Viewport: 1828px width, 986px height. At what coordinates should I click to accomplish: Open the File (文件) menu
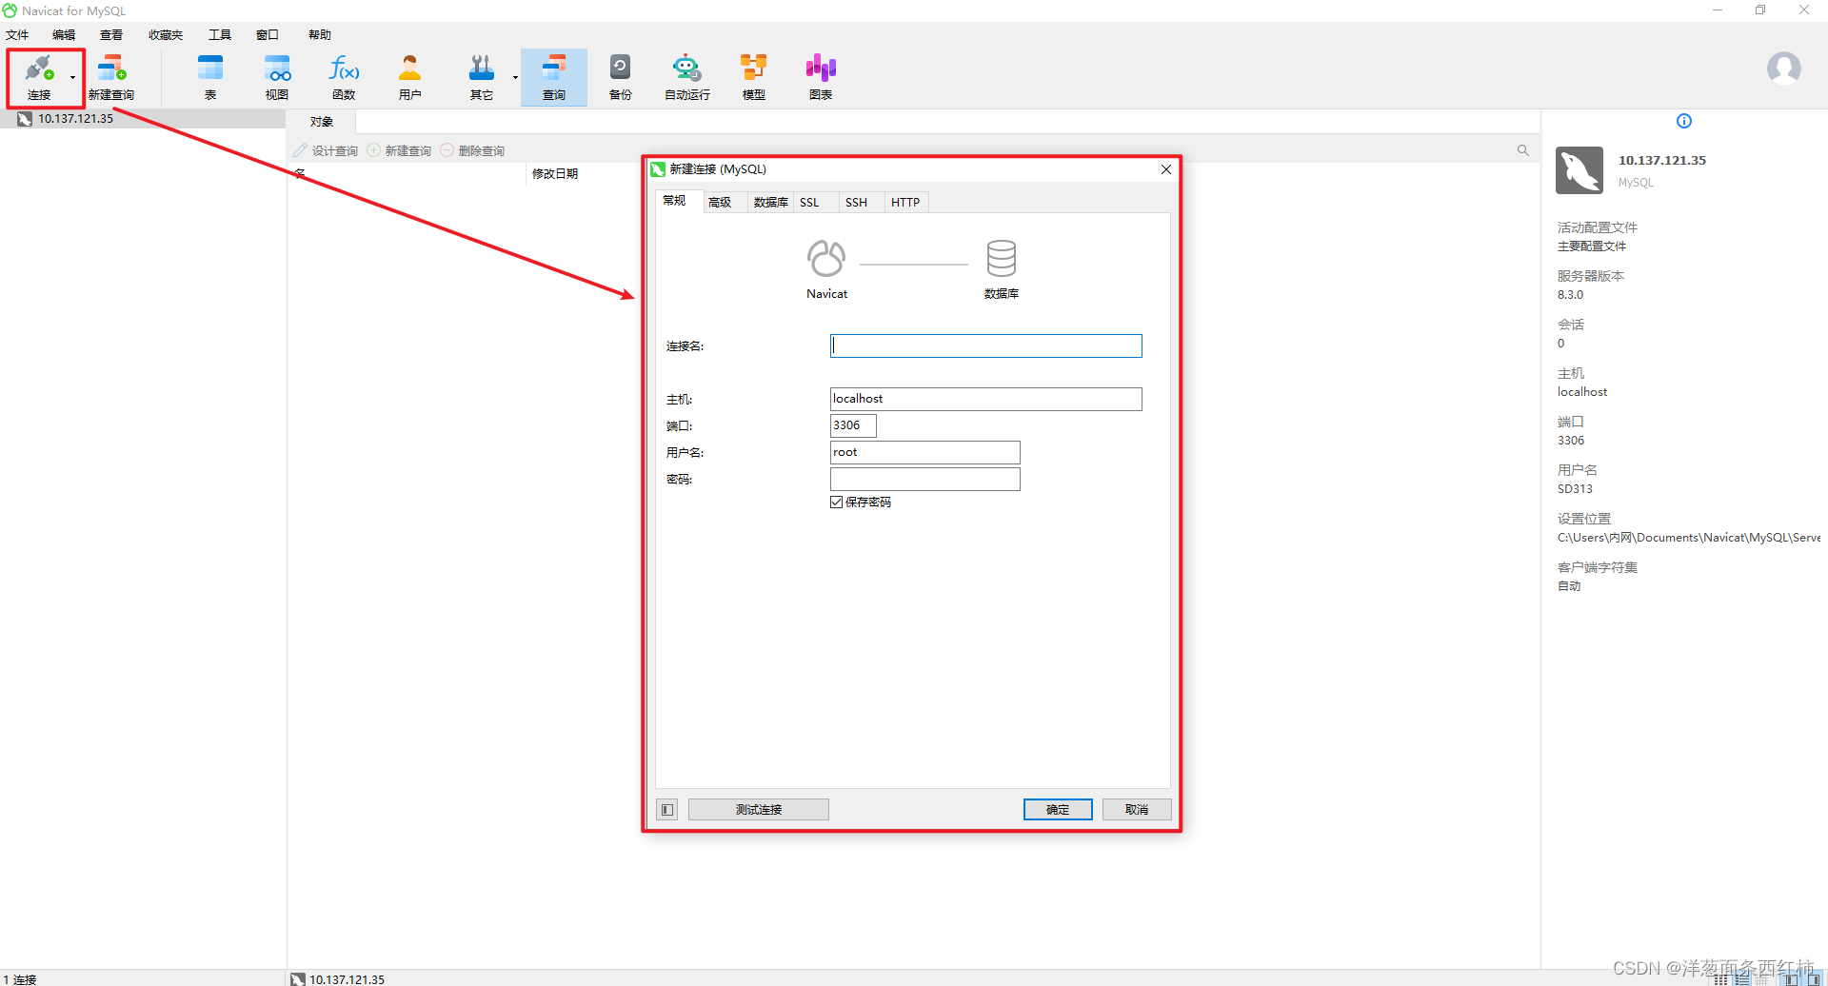click(x=17, y=35)
